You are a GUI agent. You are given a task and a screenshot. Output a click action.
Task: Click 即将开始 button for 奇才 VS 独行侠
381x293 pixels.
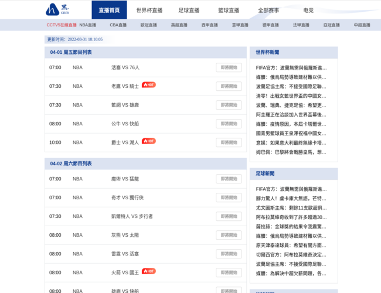pyautogui.click(x=229, y=197)
